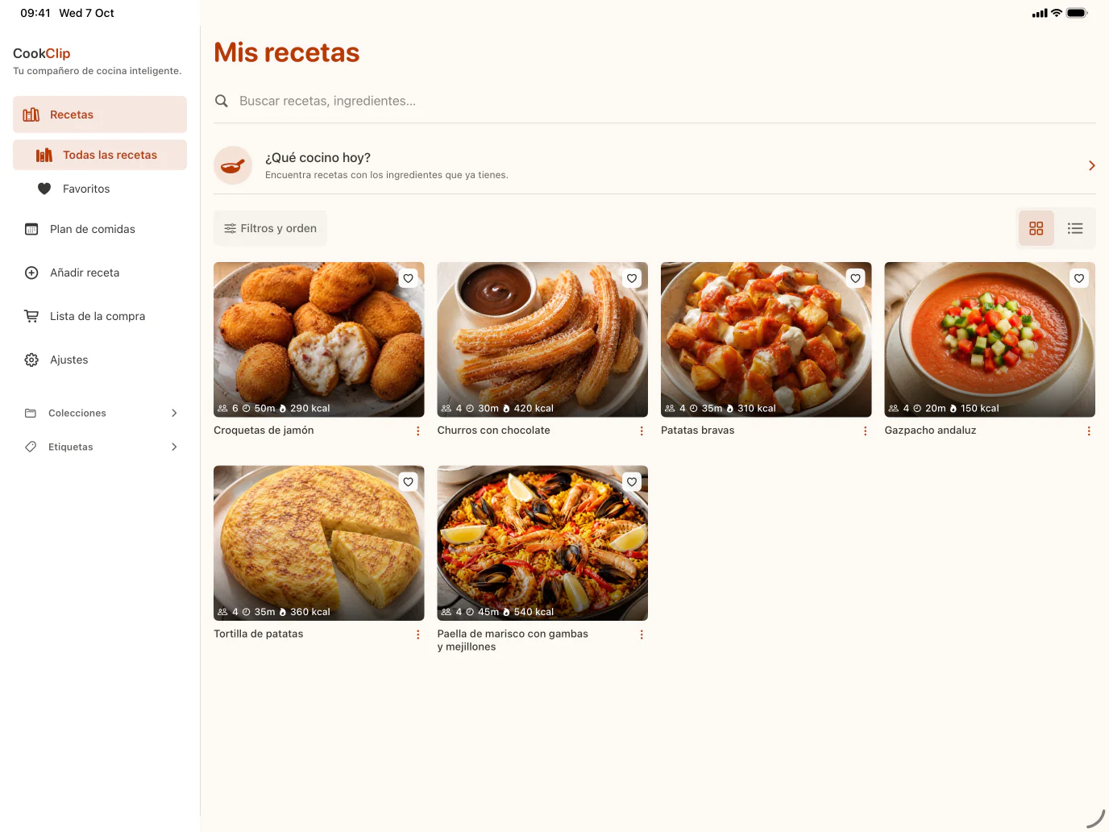Click the Añadir receta plus icon
The image size is (1109, 832).
point(31,272)
